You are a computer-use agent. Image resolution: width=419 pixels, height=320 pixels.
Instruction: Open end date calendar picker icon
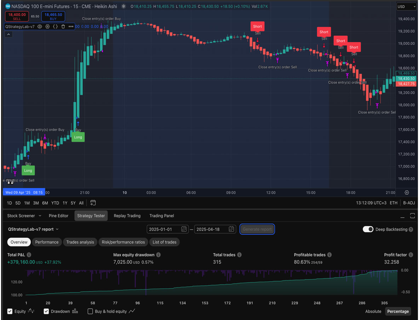pyautogui.click(x=231, y=229)
